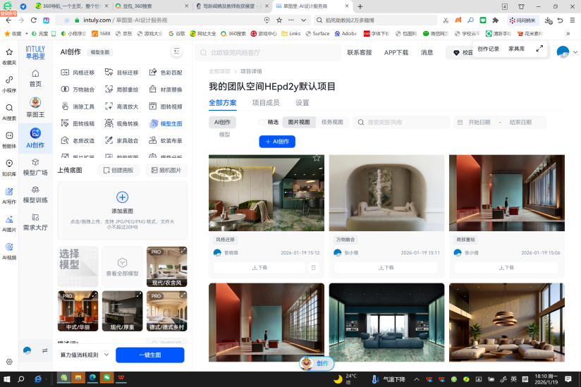Favorite the first design image with star
Screen dimensions: 581x387
click(x=317, y=159)
